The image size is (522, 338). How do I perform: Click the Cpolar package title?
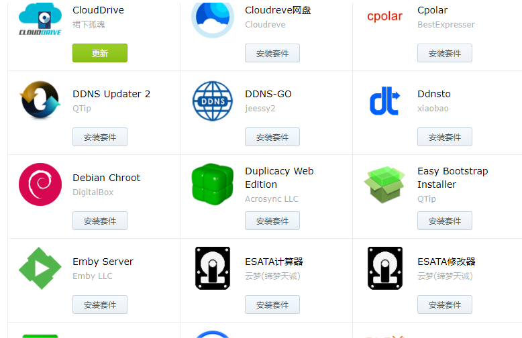[x=433, y=10]
